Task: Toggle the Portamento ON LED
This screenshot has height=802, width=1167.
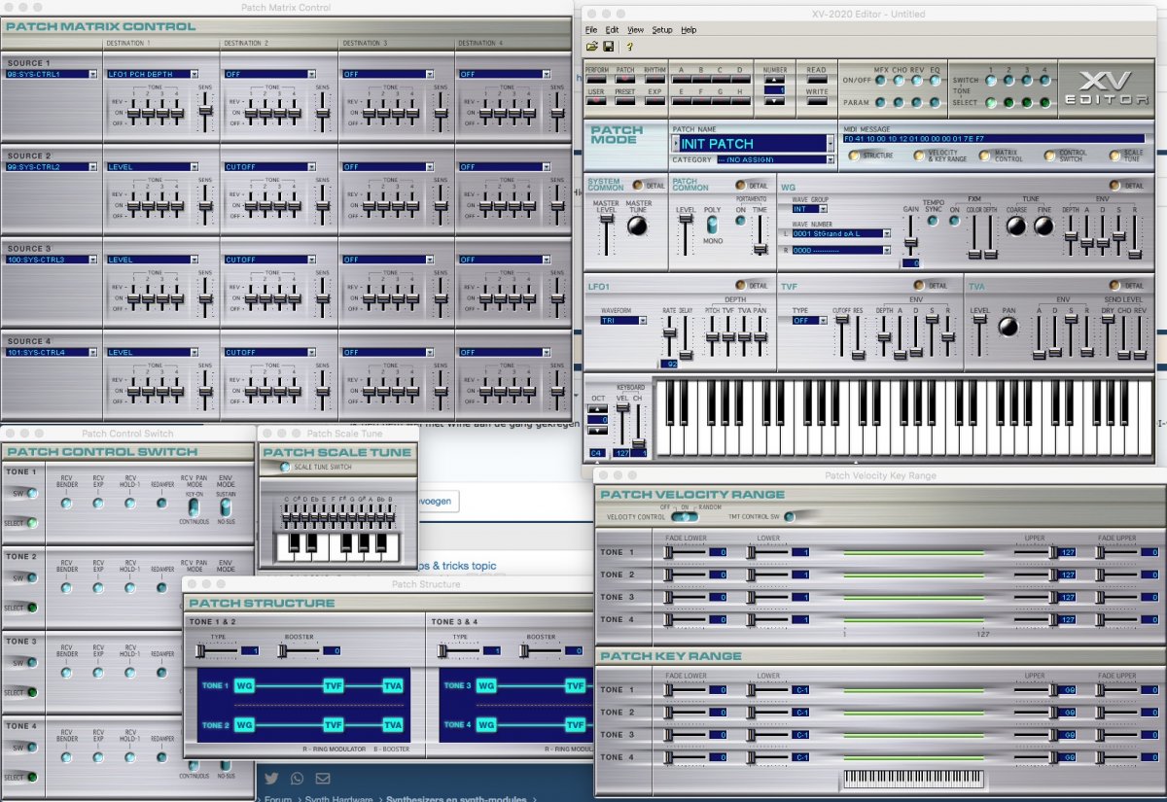Action: (740, 221)
